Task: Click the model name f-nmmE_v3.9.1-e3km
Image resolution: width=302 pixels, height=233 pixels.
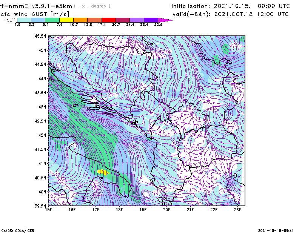Action: click(36, 6)
